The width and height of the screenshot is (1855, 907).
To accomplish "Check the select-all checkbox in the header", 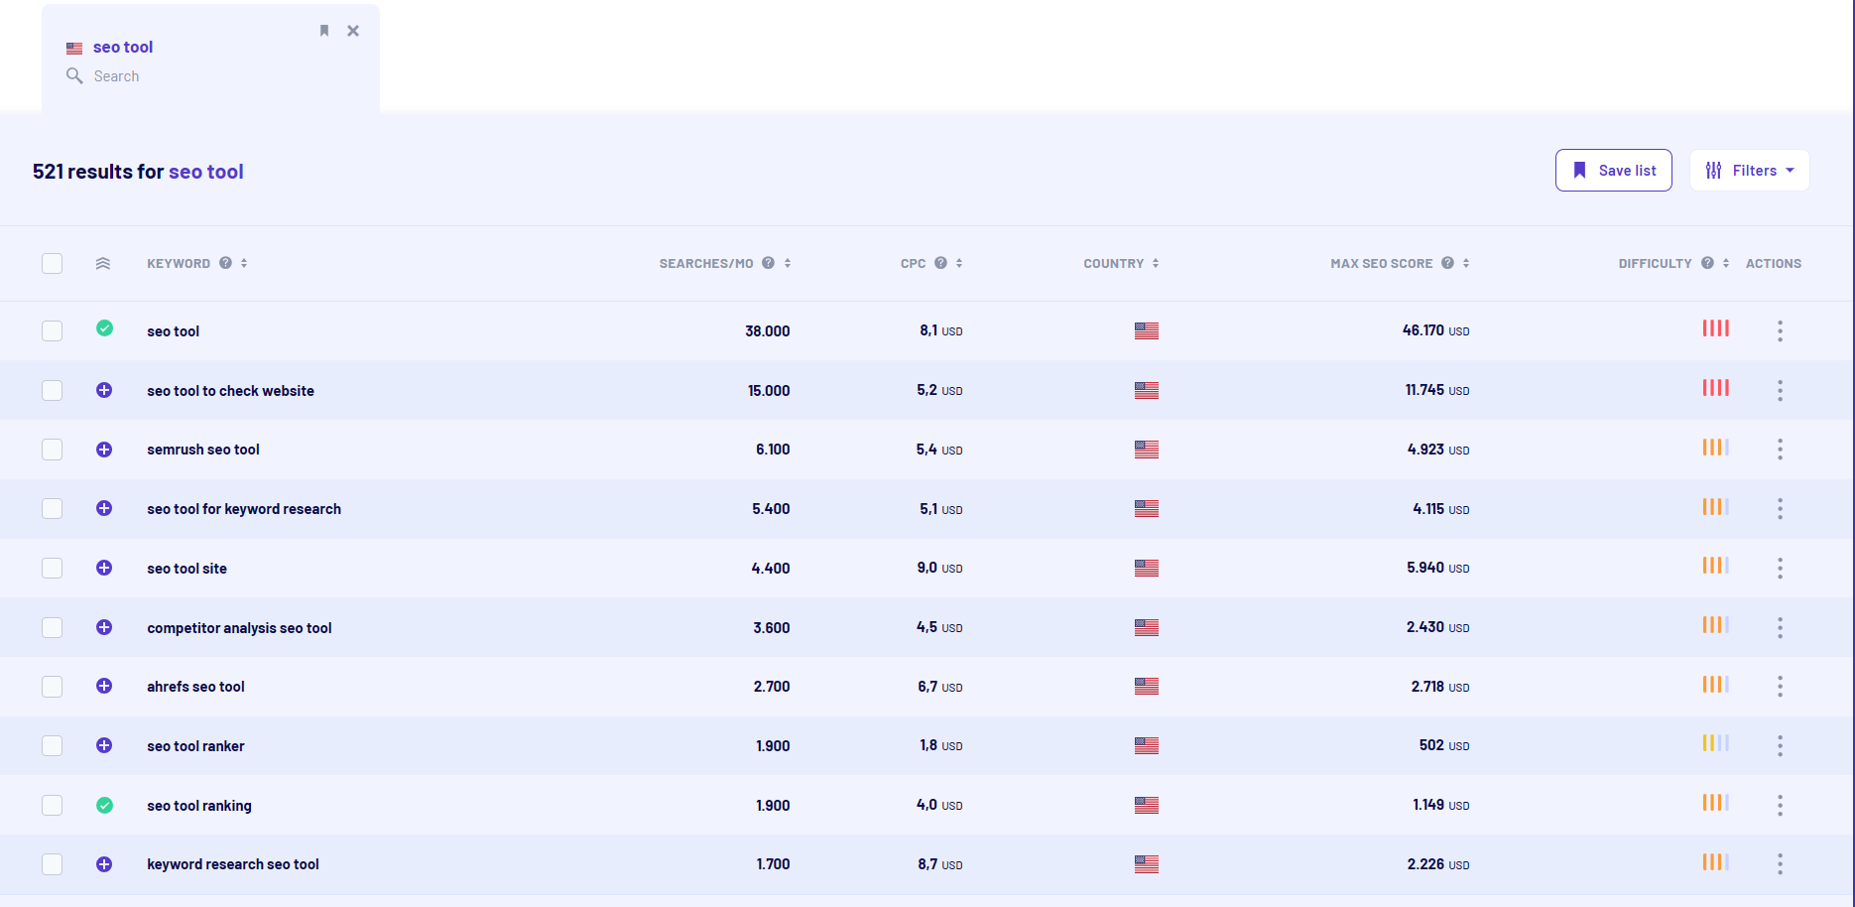I will click(x=52, y=263).
